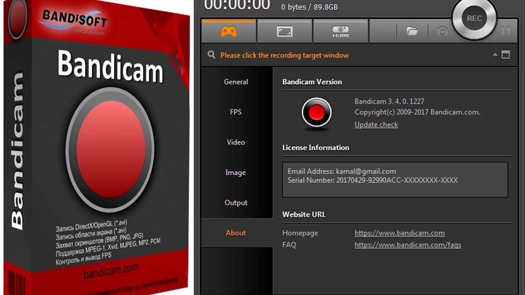Click 'Copyright(c) 2009-2017 Bandicam.com.' text
The height and width of the screenshot is (295, 525).
(x=418, y=112)
